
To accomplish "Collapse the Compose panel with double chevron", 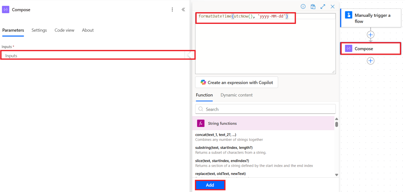I will coord(184,10).
